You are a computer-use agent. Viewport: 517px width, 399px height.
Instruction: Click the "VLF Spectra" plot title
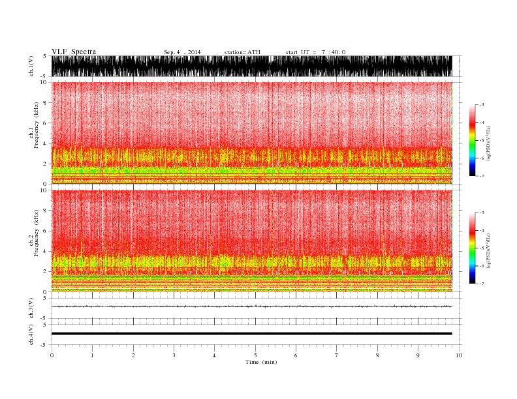pos(74,52)
